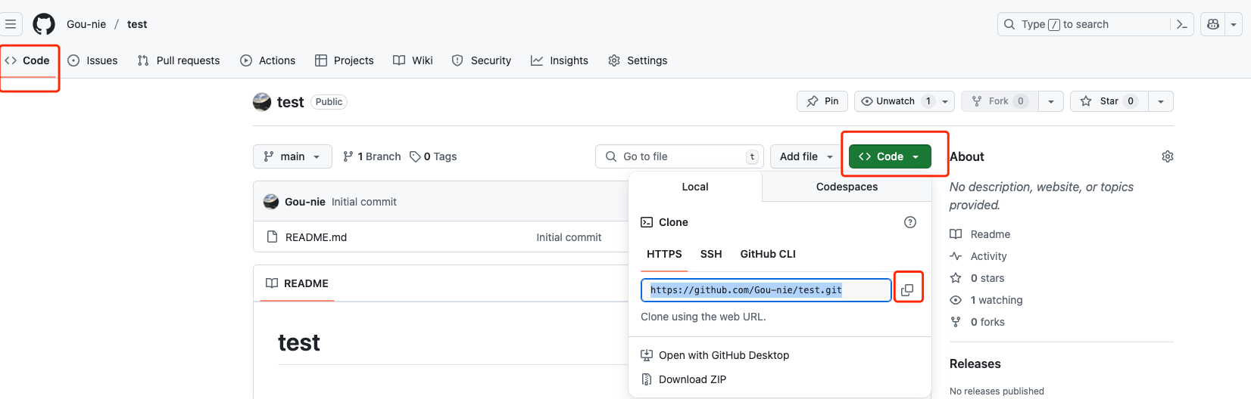This screenshot has width=1251, height=399.
Task: Star the repository
Action: point(1109,101)
